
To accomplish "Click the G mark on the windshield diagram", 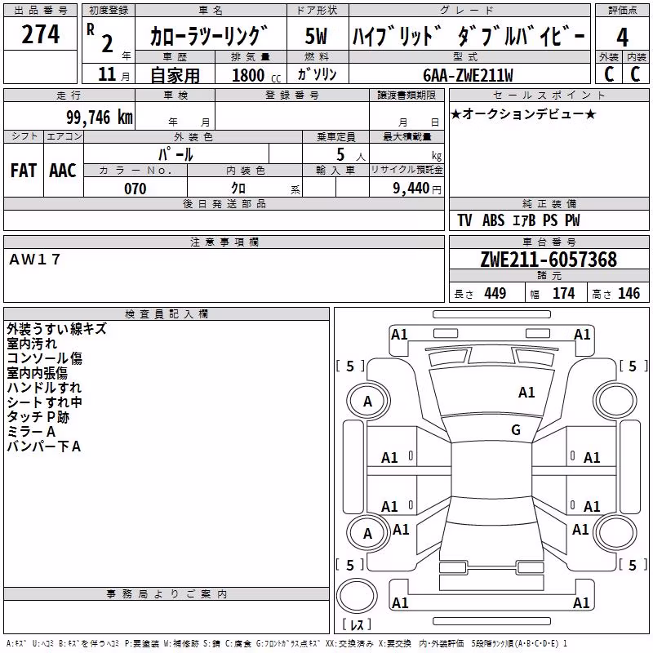I will [516, 430].
